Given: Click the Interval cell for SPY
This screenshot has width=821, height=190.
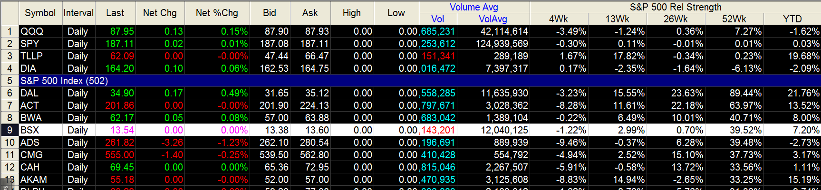Looking at the screenshot, I should coord(78,44).
